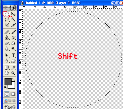123x109 pixels.
Task: Swap foreground and background colors
Action: click(x=14, y=79)
